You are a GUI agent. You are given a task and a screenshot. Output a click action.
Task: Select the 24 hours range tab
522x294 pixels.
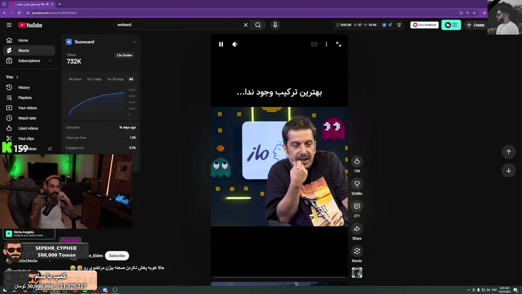point(75,79)
